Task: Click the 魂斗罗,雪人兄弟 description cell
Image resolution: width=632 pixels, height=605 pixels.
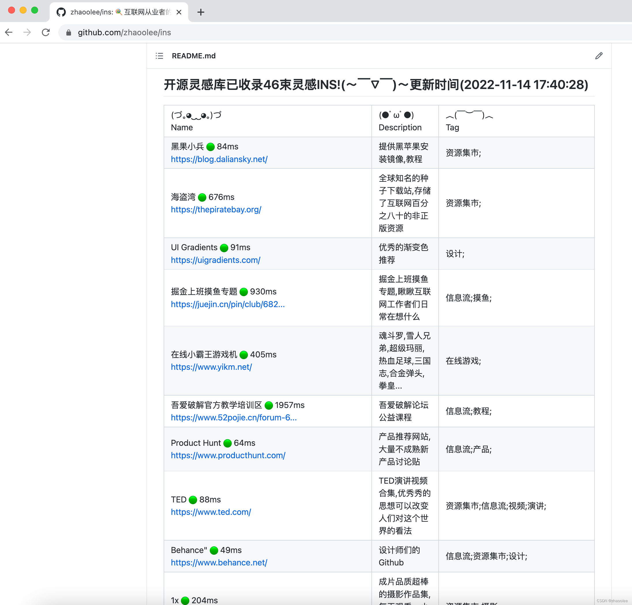Action: click(x=405, y=361)
